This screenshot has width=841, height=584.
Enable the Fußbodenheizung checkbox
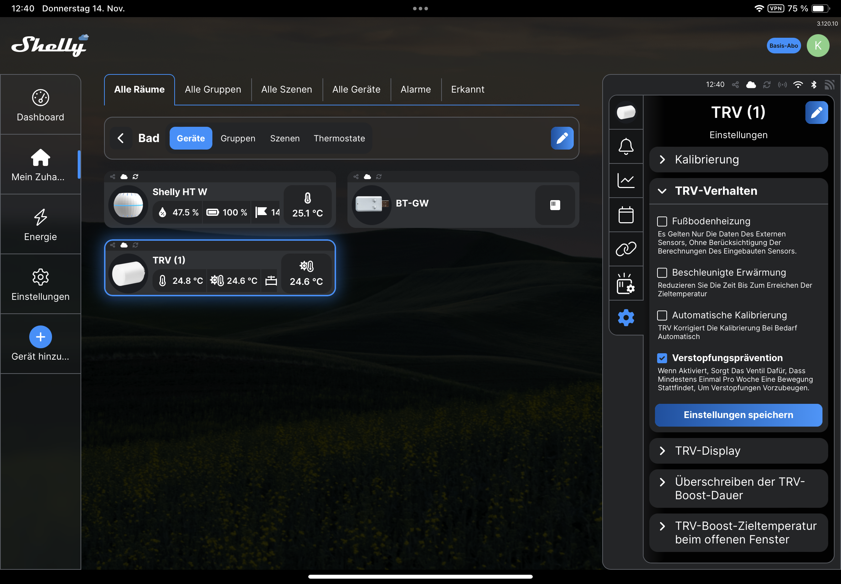[662, 221]
